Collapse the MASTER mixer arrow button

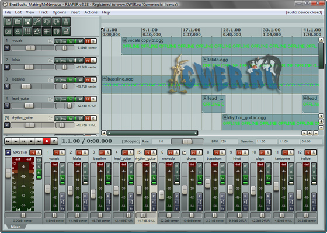click(x=8, y=152)
